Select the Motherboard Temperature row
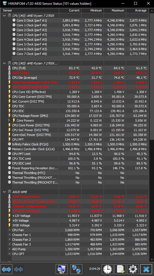The image size is (154, 276). coord(78,201)
